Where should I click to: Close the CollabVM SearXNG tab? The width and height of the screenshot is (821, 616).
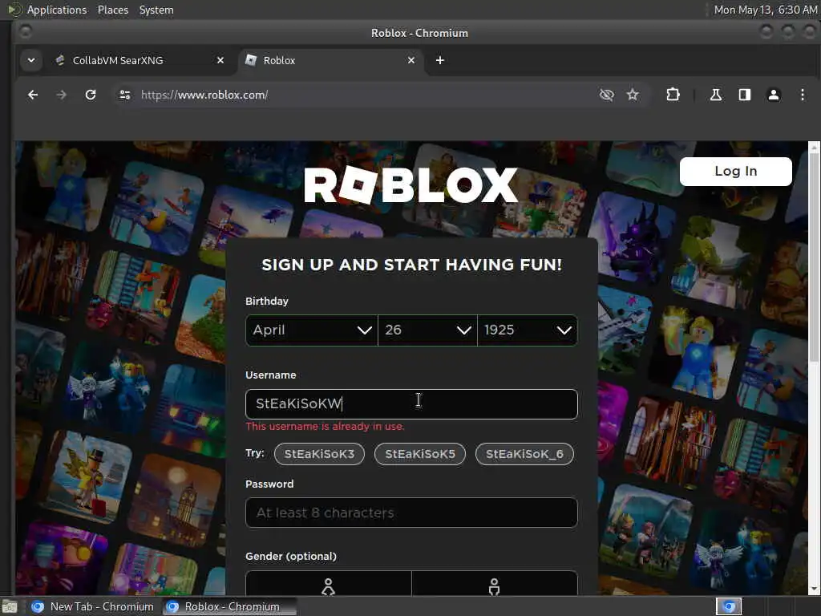click(220, 60)
